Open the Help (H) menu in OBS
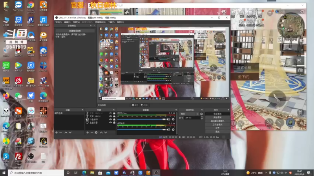The height and width of the screenshot is (176, 314). (x=120, y=22)
